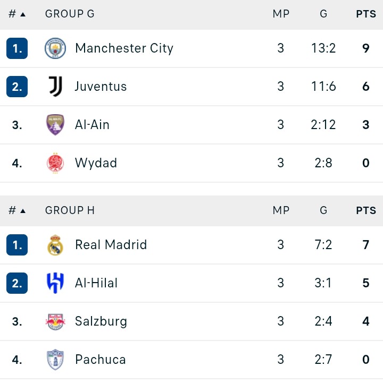Click the Salzburg Red Bull crest
Screen dimensions: 383x383
55,321
